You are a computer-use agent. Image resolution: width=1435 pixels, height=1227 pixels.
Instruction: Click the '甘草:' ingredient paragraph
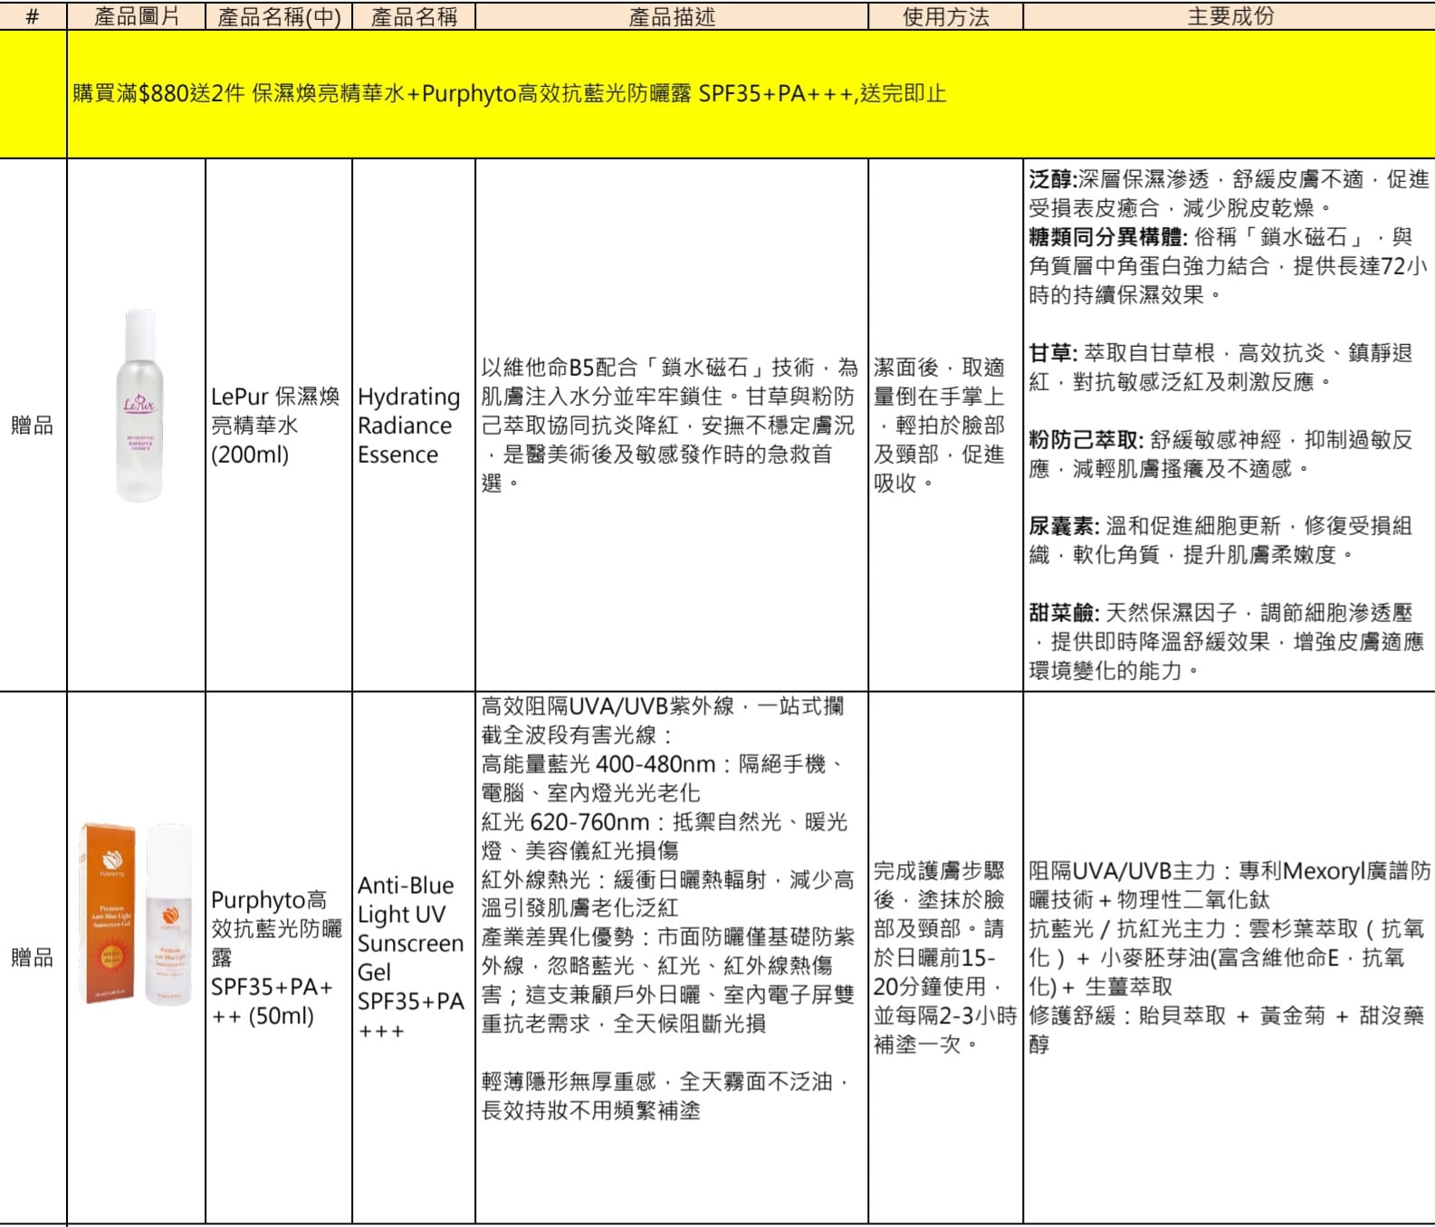point(1220,367)
